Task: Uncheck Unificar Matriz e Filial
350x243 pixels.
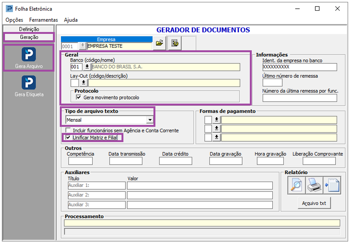Action: click(x=68, y=137)
